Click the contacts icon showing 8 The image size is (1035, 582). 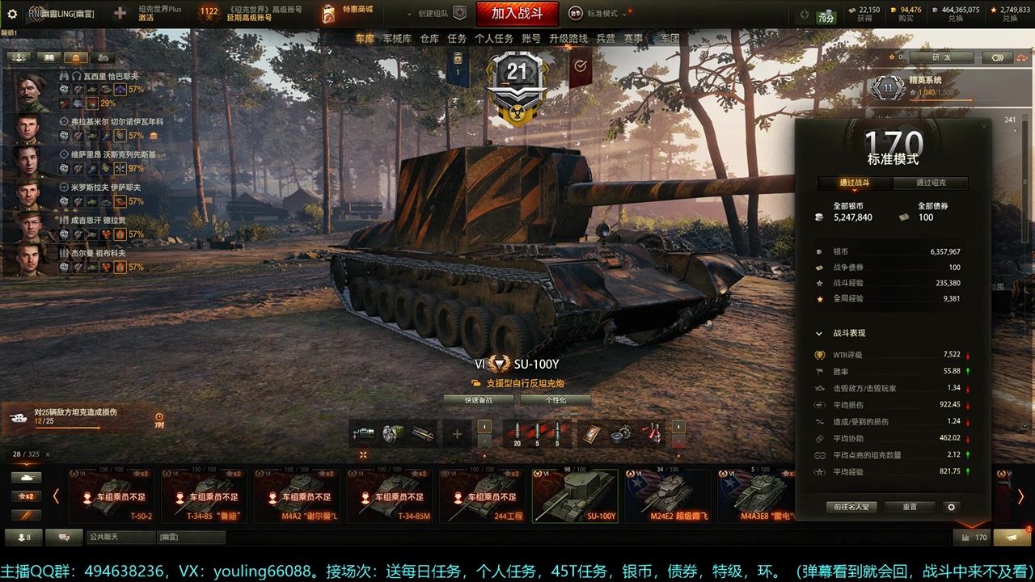[23, 537]
